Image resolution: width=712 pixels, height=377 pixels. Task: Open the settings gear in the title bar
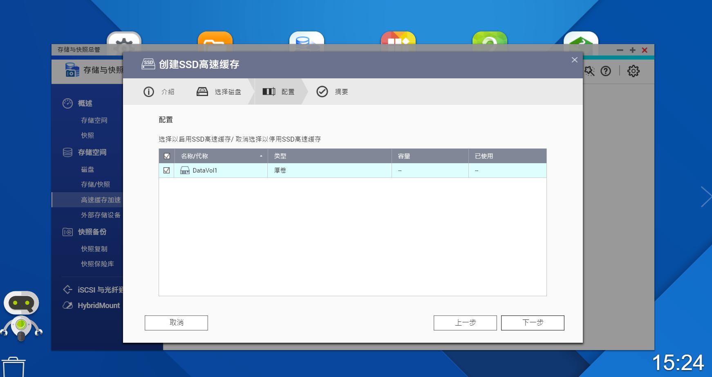pyautogui.click(x=634, y=71)
